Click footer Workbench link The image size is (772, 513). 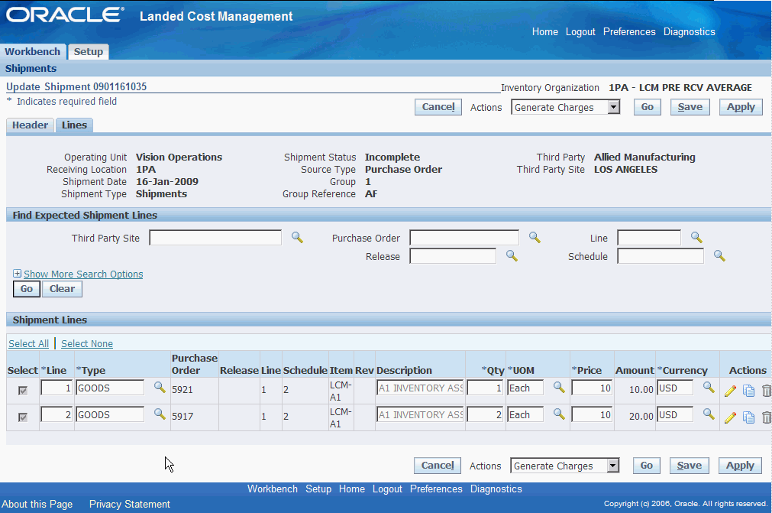[x=273, y=489]
